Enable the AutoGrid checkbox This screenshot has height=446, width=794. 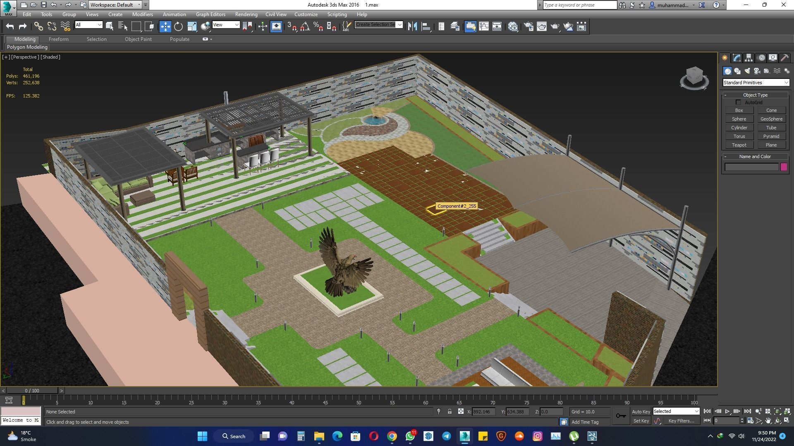pyautogui.click(x=739, y=102)
